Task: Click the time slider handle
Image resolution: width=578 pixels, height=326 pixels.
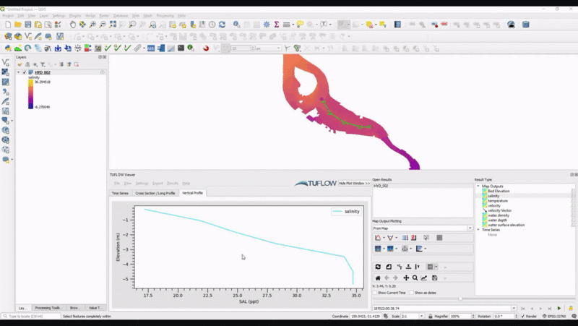Action: tap(460, 299)
